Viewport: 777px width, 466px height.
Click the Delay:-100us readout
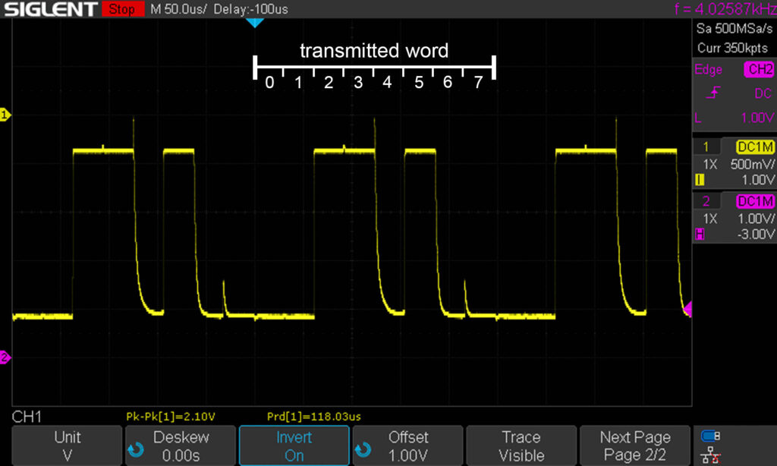click(x=250, y=9)
